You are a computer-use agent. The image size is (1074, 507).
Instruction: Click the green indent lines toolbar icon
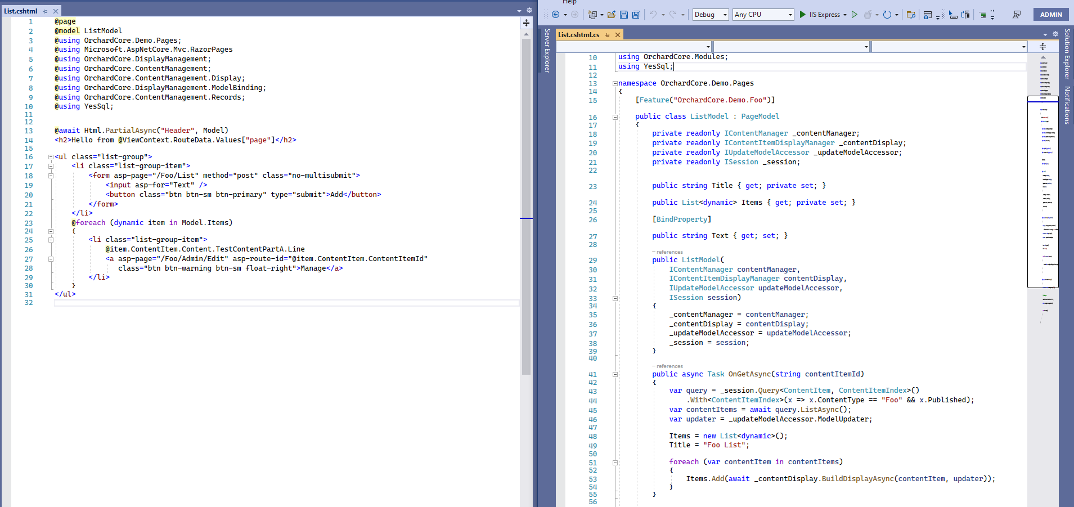click(982, 15)
